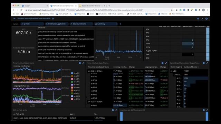Reload the page with browser refresh icon
The image size is (221, 124).
pos(21,10)
